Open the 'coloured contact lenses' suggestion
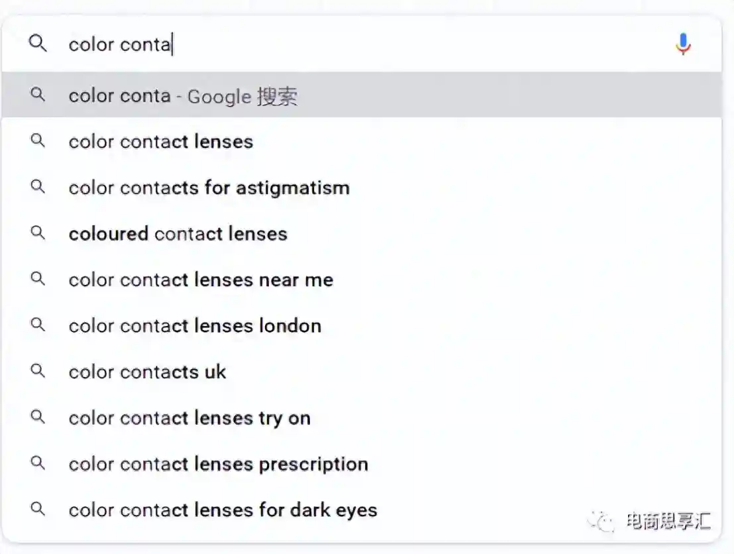The height and width of the screenshot is (554, 734). 178,233
